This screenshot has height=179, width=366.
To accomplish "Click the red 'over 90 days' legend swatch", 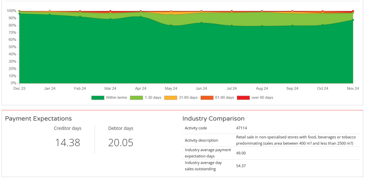I will point(243,98).
